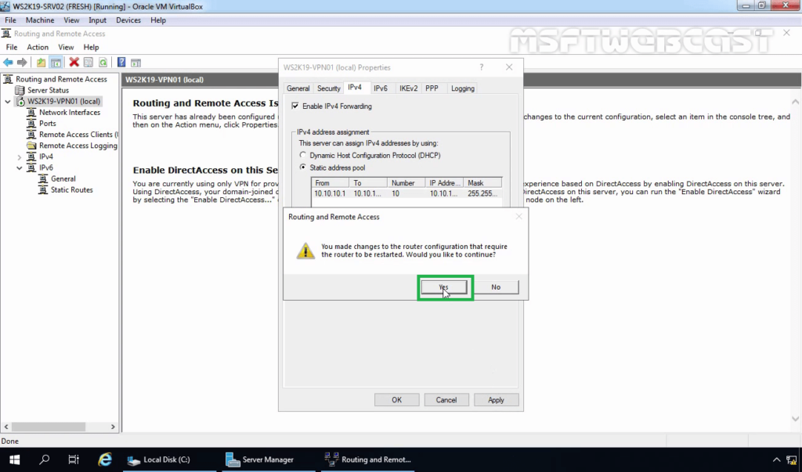Click taskbar Search magnifier icon
The width and height of the screenshot is (802, 472).
pyautogui.click(x=44, y=459)
